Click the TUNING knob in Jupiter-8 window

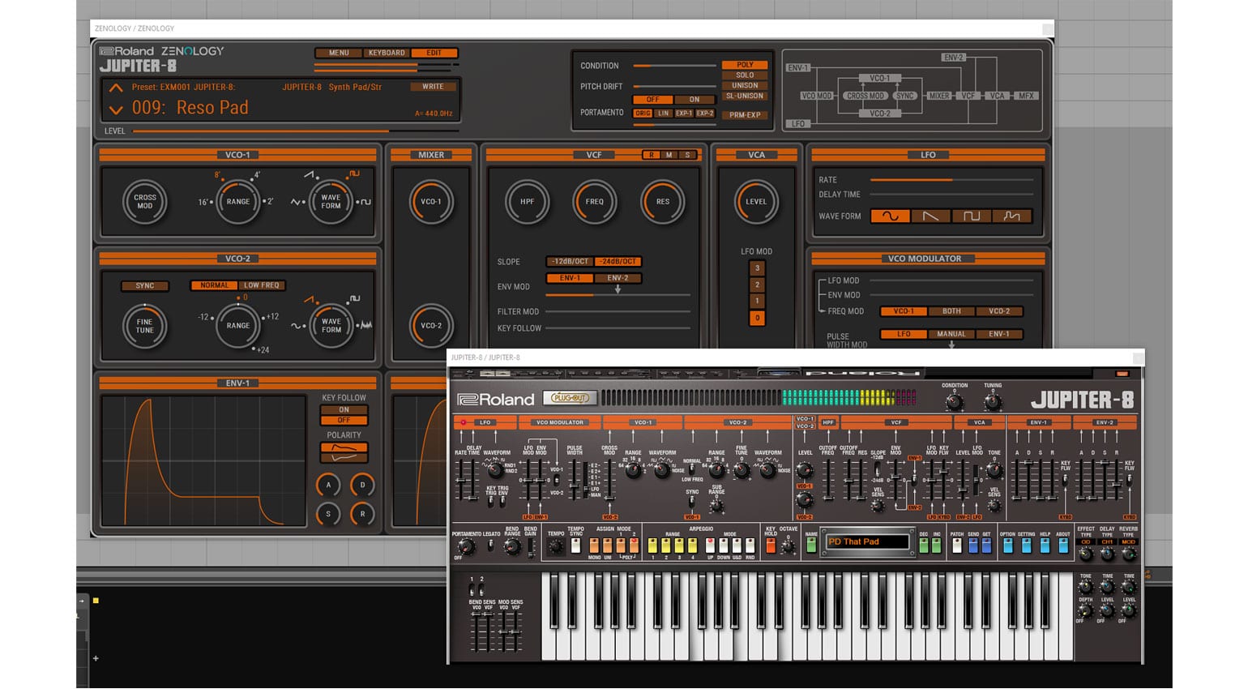pyautogui.click(x=992, y=401)
